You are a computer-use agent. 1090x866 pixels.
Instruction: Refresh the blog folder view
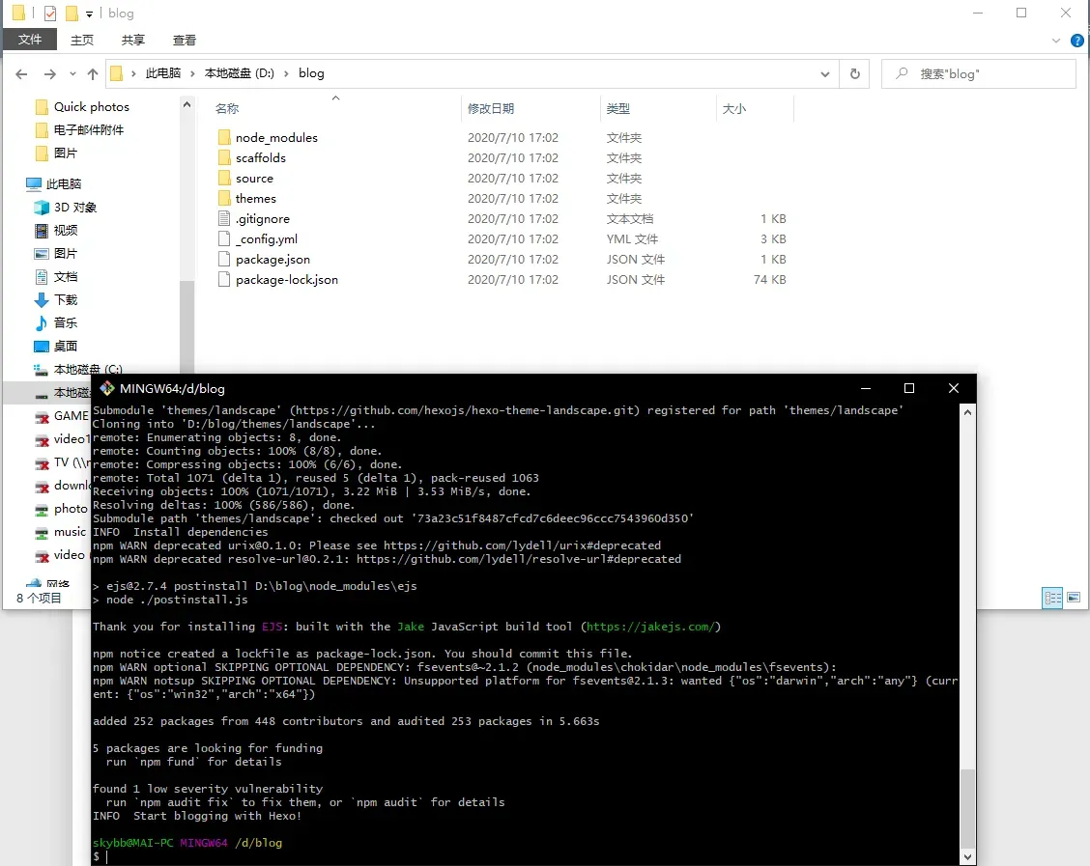tap(855, 73)
